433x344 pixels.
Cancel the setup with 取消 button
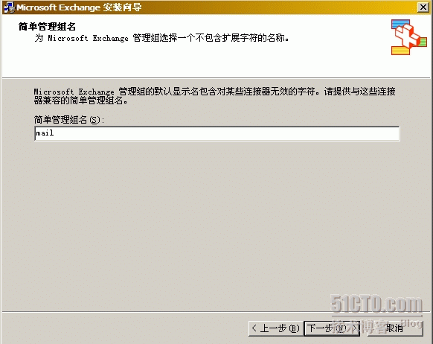(395, 328)
